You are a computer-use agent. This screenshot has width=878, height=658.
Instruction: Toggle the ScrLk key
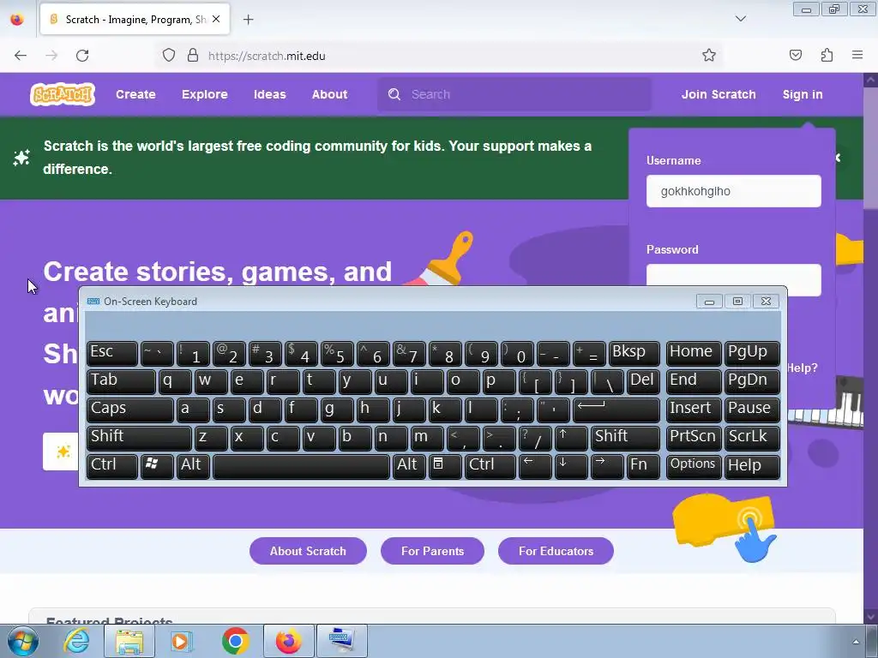(751, 438)
